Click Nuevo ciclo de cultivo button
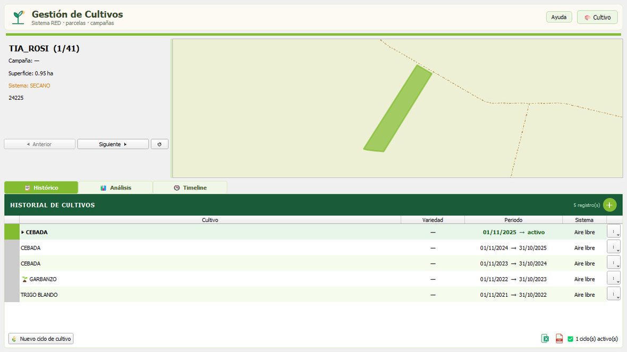The height and width of the screenshot is (352, 627). coord(41,339)
